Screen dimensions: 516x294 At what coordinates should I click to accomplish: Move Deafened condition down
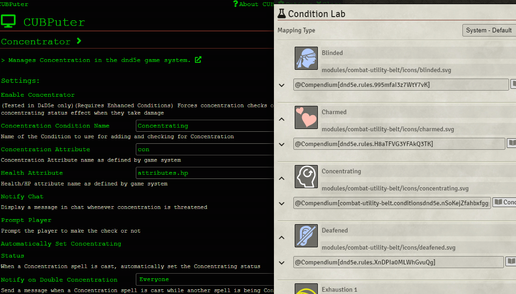pos(282,263)
